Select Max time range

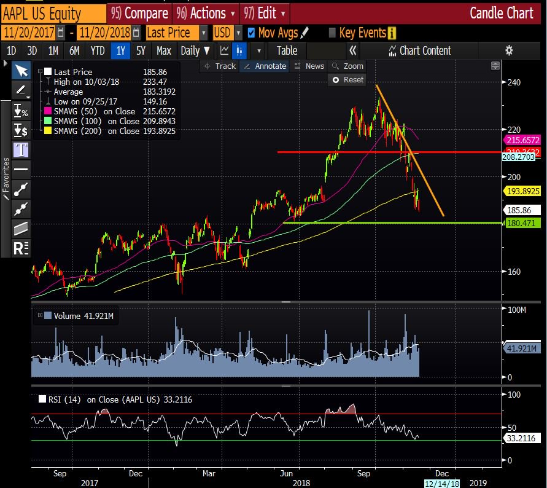tap(164, 51)
